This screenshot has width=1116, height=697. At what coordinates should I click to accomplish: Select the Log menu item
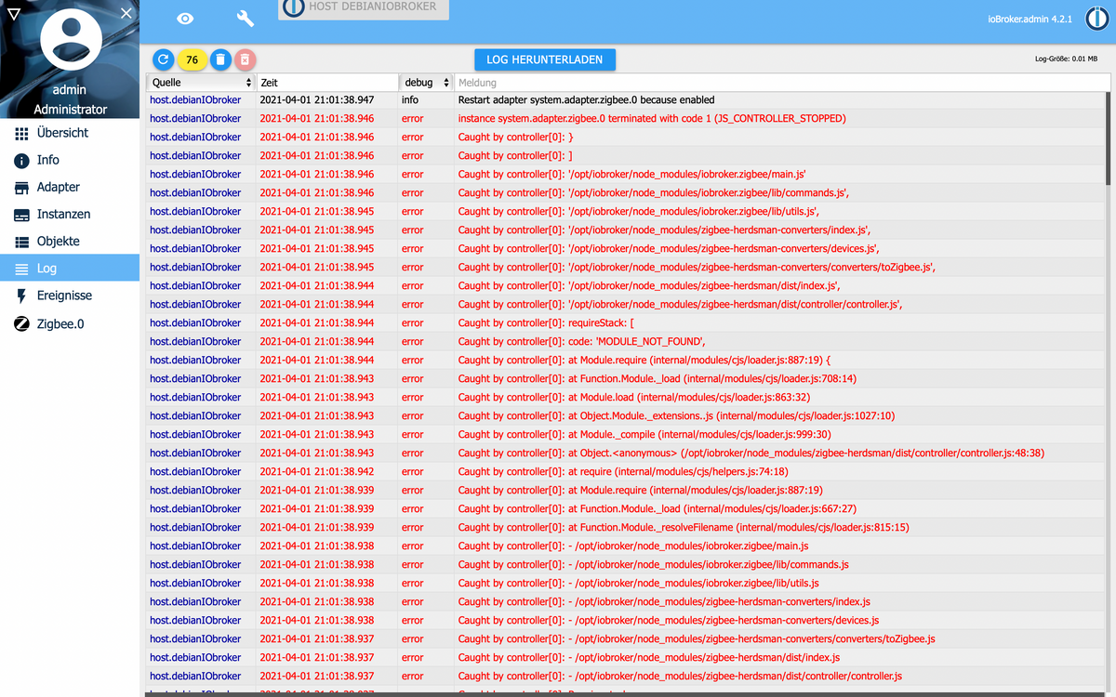70,268
